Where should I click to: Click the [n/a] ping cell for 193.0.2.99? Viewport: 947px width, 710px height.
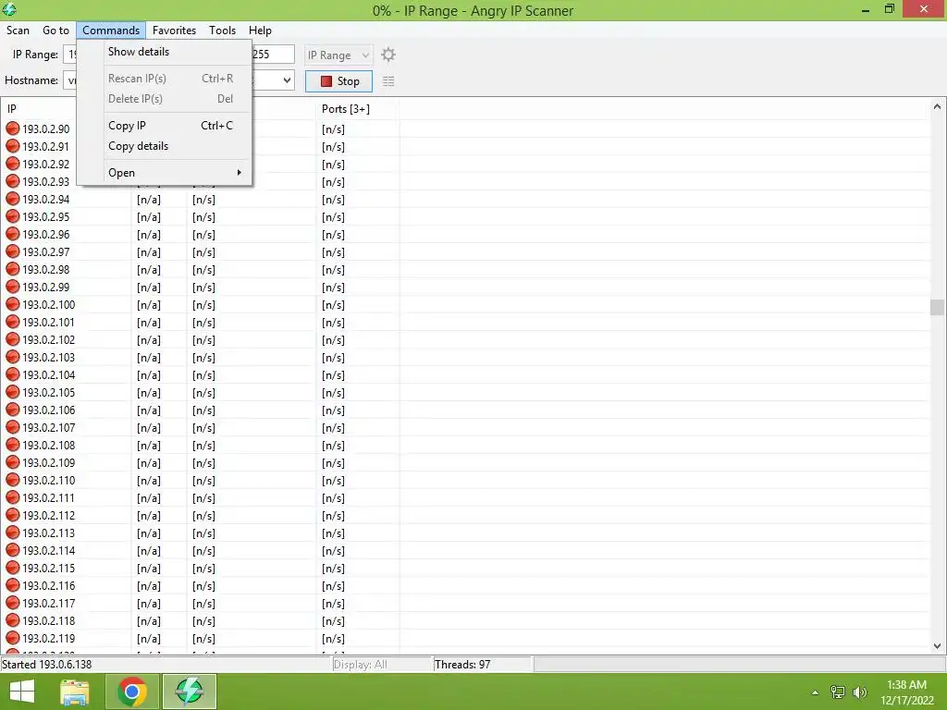(149, 288)
